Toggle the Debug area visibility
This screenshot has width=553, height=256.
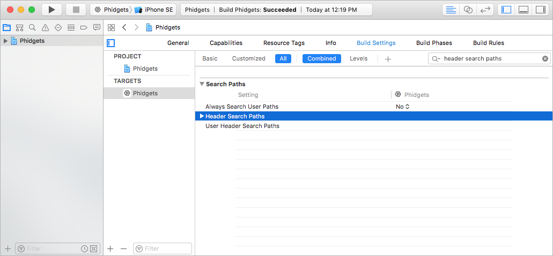(523, 10)
